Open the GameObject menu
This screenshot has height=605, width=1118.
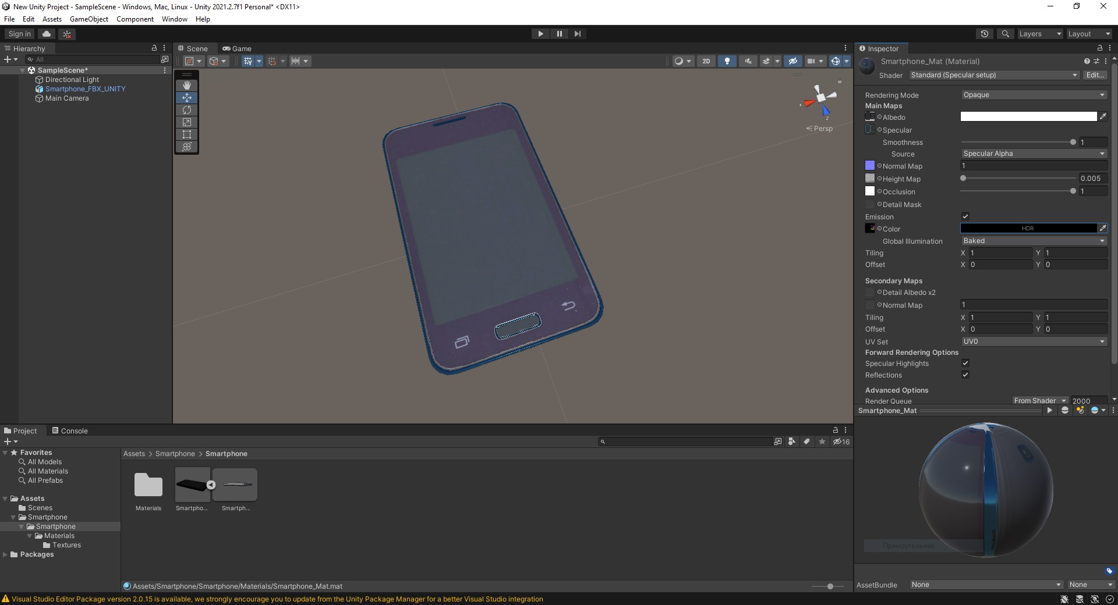pyautogui.click(x=89, y=19)
